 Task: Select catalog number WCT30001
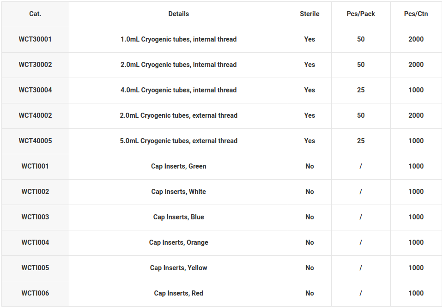tap(35, 39)
